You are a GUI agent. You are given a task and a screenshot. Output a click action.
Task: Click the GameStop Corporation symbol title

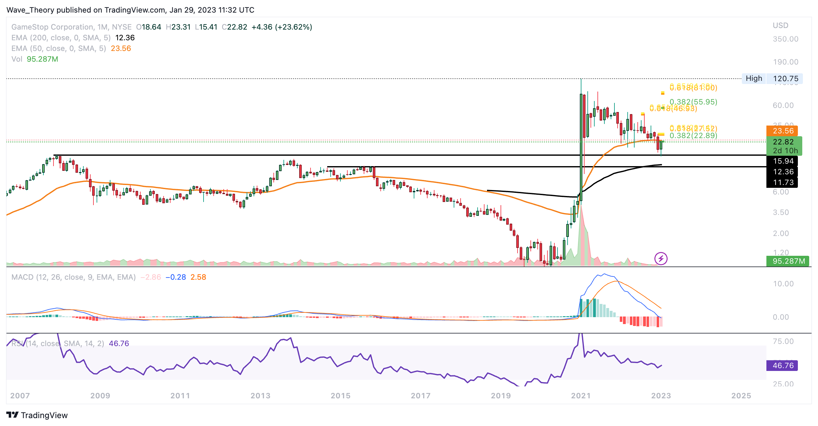[x=53, y=27]
